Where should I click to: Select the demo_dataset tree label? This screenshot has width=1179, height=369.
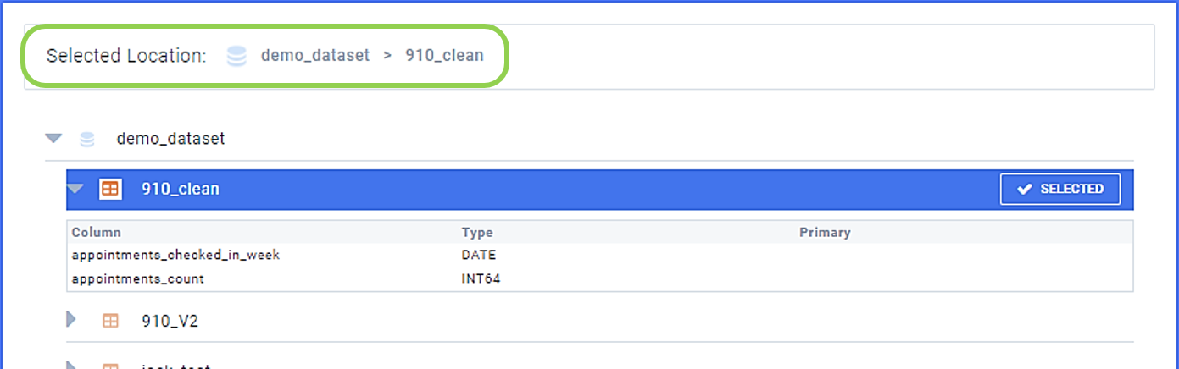pyautogui.click(x=170, y=139)
